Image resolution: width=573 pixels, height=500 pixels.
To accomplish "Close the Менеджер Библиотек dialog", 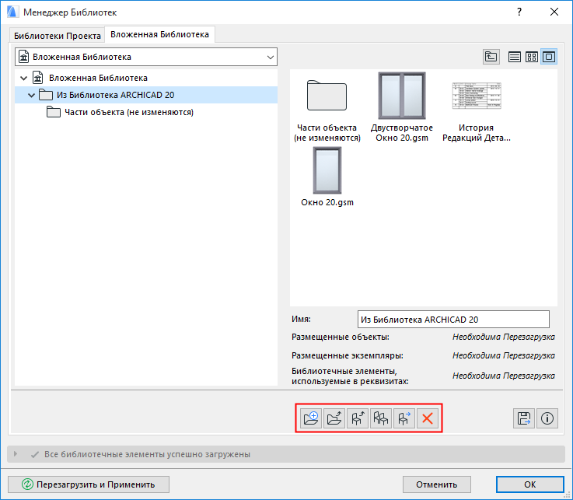I will pyautogui.click(x=554, y=12).
